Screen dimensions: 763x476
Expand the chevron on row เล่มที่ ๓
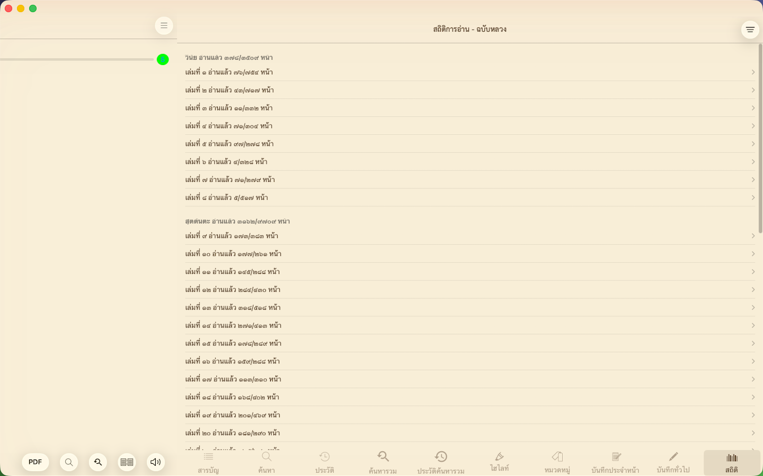pos(753,108)
